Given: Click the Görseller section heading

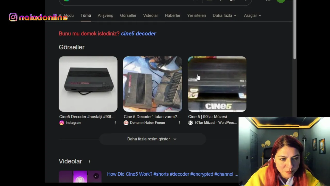Looking at the screenshot, I should (x=71, y=47).
